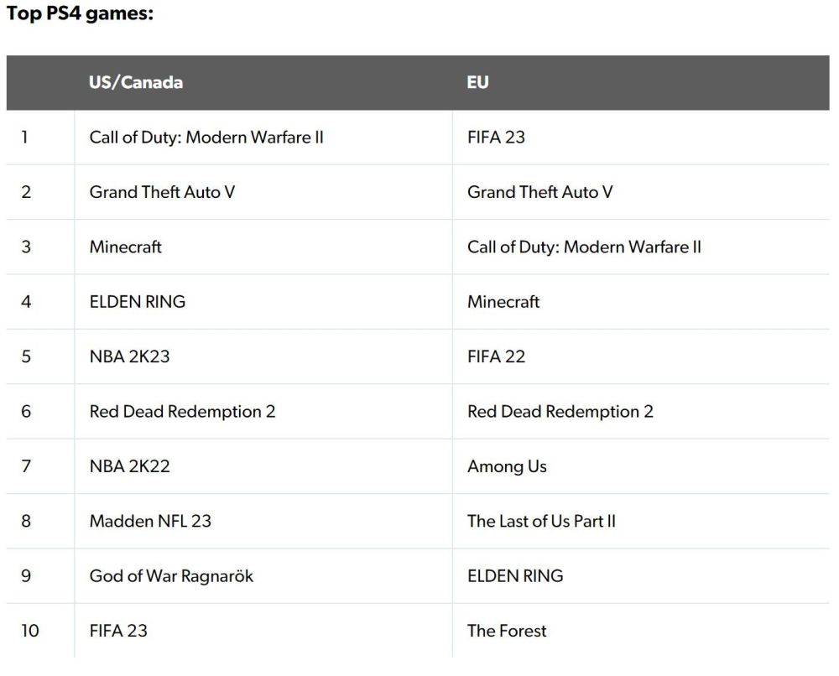Select the EU column header
839x676 pixels.
(x=478, y=82)
